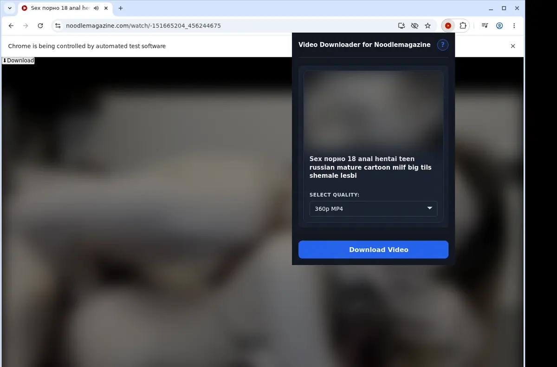Bookmark this page with the star icon
This screenshot has width=557, height=367.
[x=427, y=26]
